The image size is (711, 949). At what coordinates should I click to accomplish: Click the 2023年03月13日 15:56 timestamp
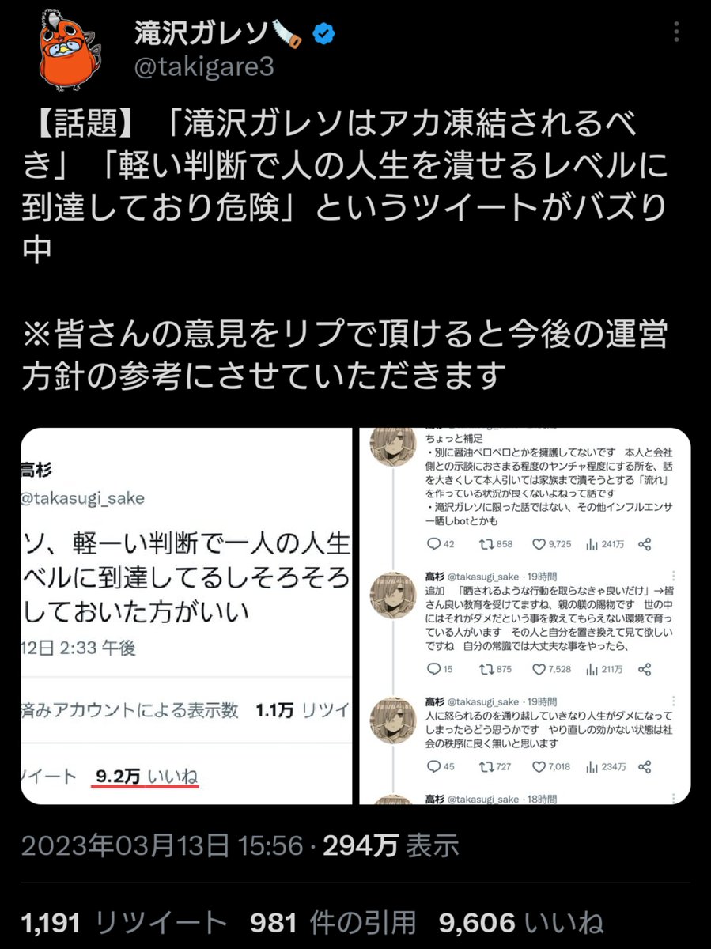click(x=162, y=846)
